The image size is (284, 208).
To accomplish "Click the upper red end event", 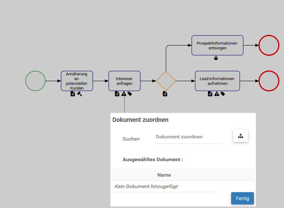I will 269,46.
